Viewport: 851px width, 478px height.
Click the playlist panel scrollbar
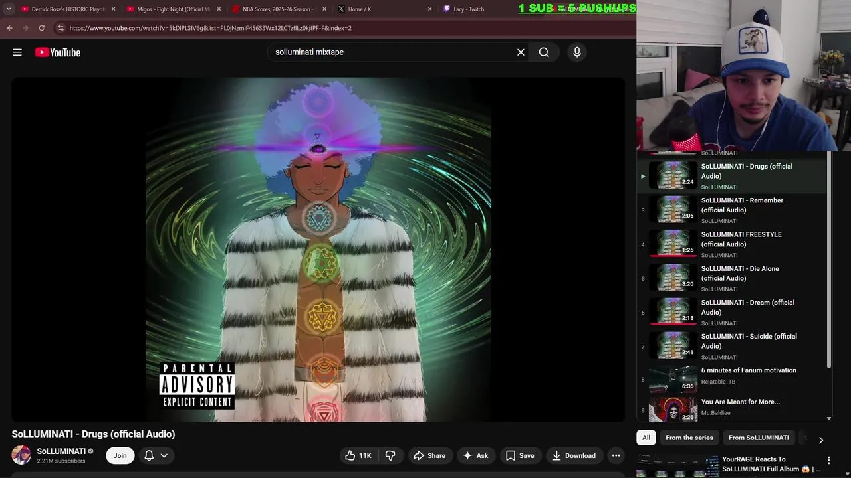829,260
